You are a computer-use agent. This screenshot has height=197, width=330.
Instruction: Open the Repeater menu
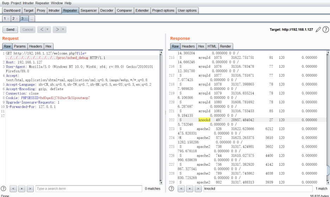(x=42, y=3)
